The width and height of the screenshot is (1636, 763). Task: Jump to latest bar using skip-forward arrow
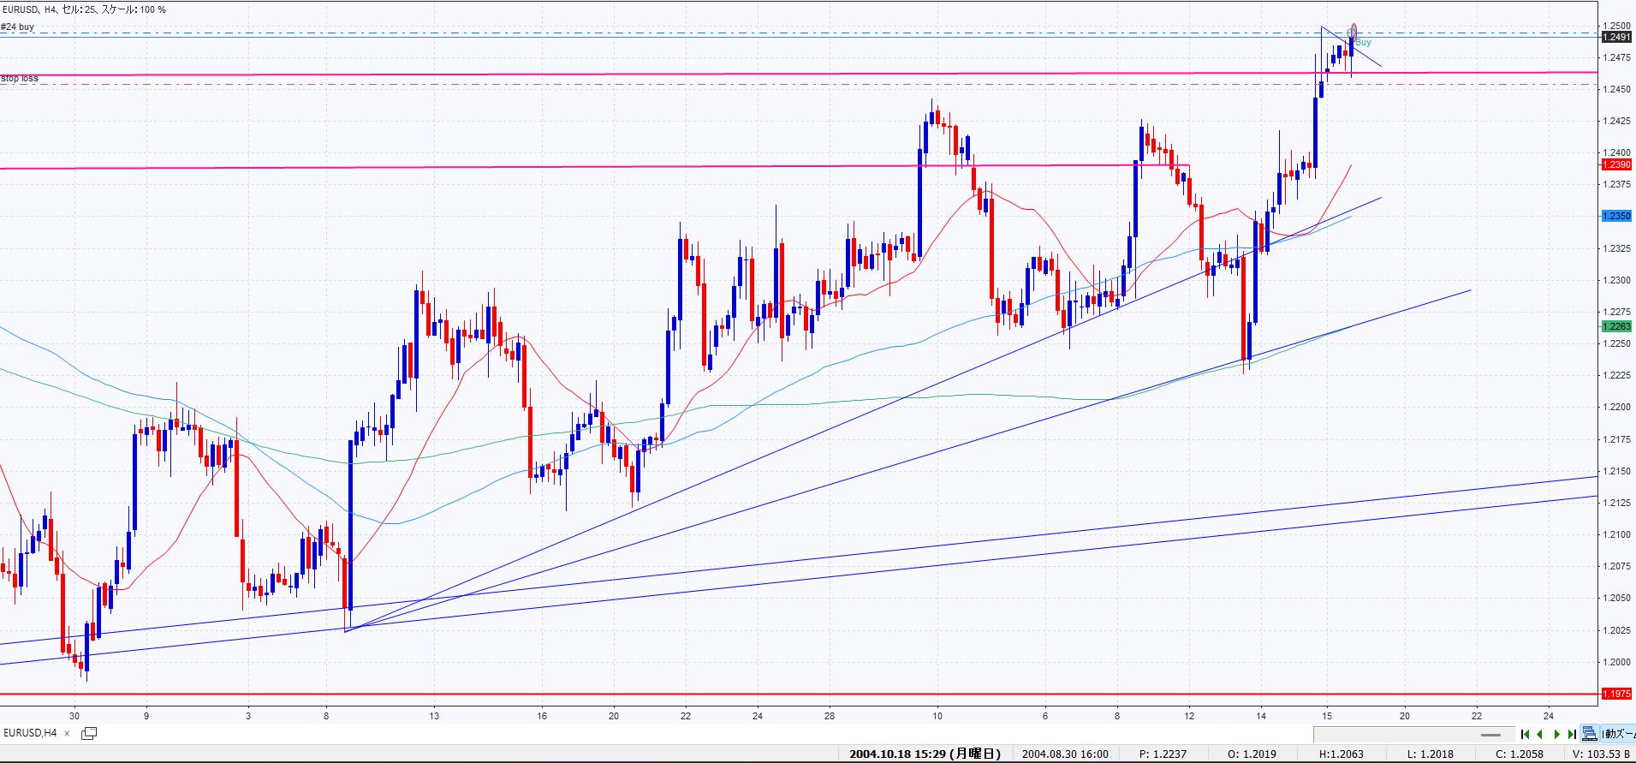click(1572, 734)
